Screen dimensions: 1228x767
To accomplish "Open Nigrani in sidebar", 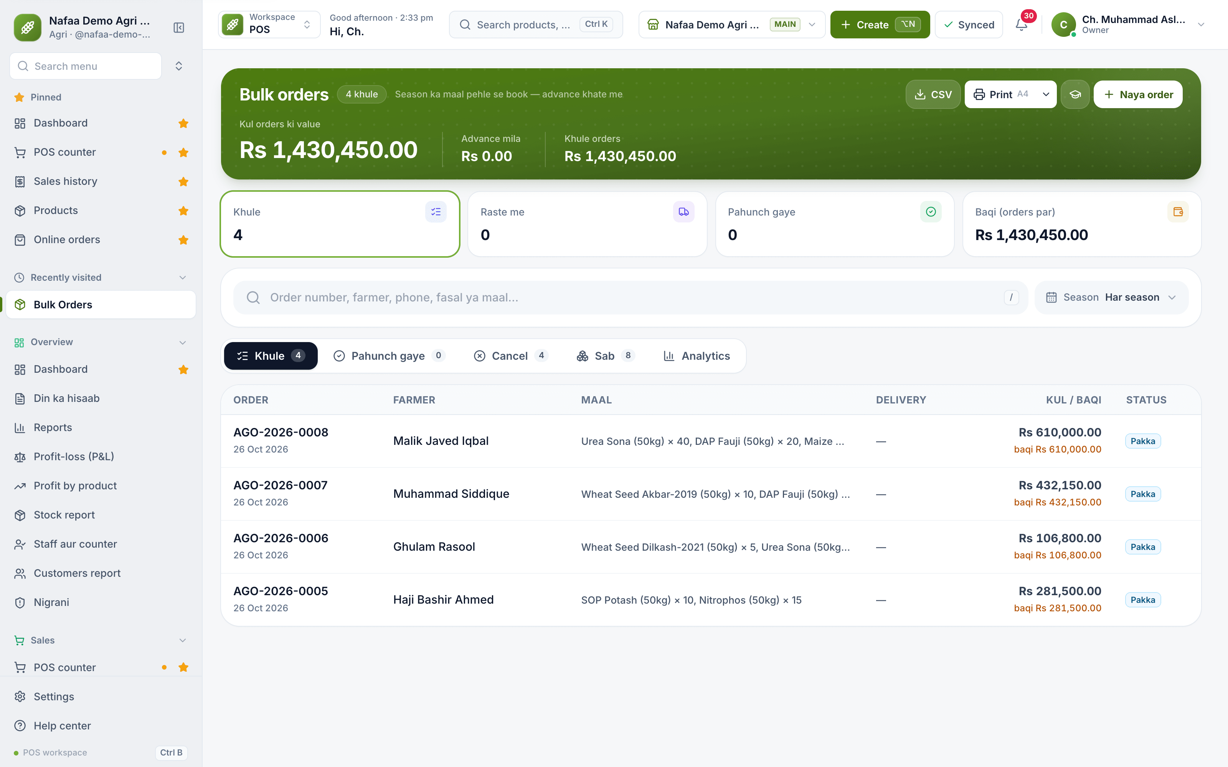I will click(x=101, y=602).
